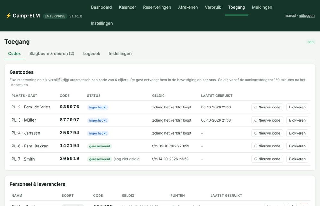The image size is (320, 206).
Task: Click 't/m 14-10-2026 23:59' validity
Action: click(171, 159)
